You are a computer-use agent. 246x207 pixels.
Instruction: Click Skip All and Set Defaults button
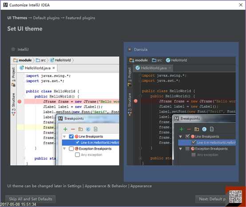31,199
